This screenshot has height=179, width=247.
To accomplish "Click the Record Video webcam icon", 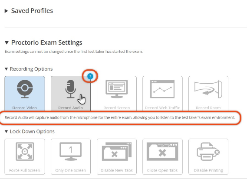I will tap(25, 89).
